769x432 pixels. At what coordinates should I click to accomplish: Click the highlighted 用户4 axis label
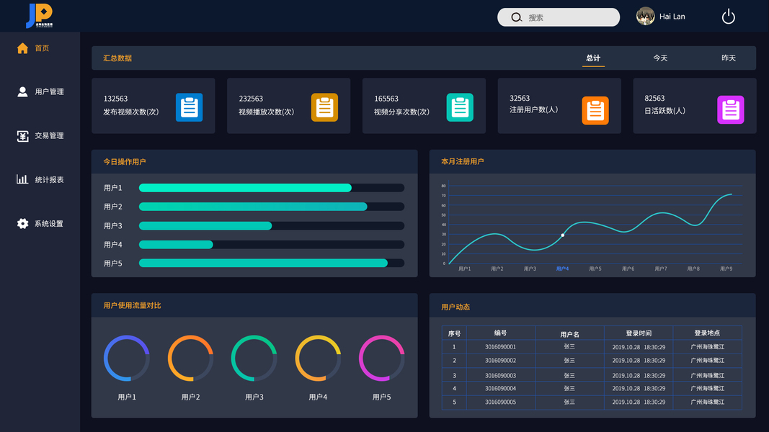tap(563, 269)
